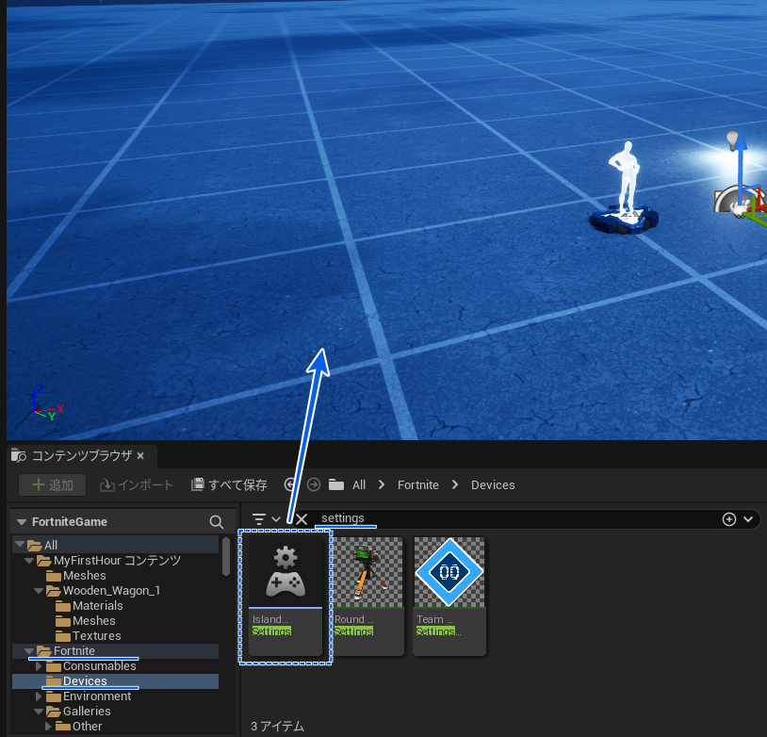Collapse the All folder tree node
767x737 pixels.
pyautogui.click(x=20, y=544)
